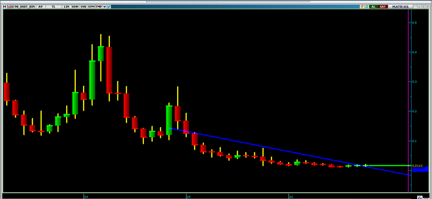Click the tallest green candle at the peak
This screenshot has height=199, width=432.
tap(101, 53)
